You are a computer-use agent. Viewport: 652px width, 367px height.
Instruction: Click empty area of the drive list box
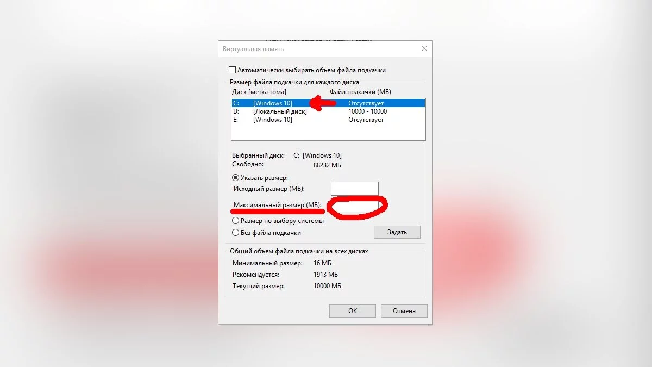328,132
